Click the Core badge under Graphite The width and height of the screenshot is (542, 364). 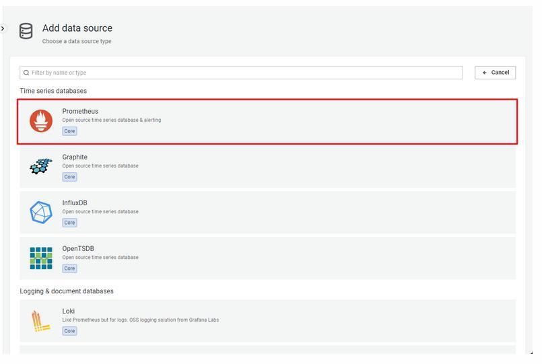point(69,177)
